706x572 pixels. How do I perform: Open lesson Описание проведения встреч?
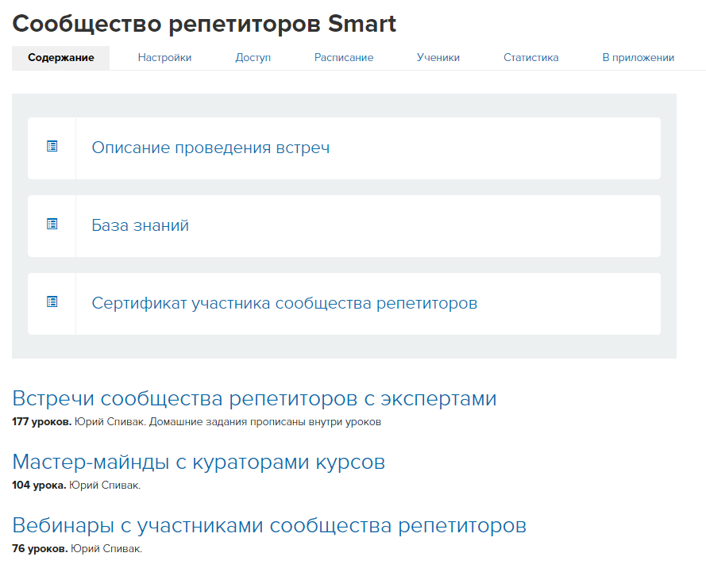(210, 148)
